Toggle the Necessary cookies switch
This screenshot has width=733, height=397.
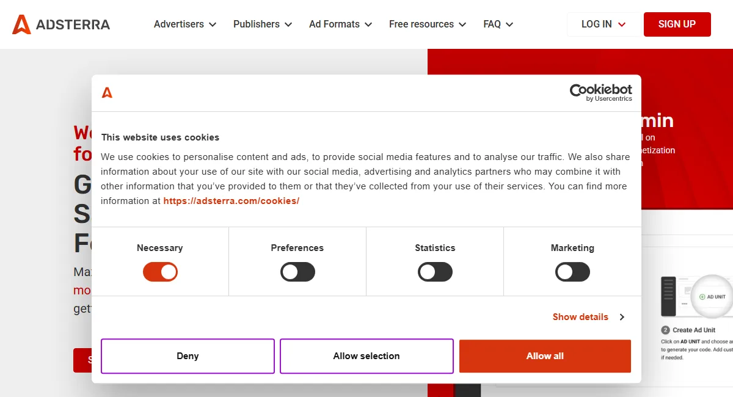coord(160,272)
